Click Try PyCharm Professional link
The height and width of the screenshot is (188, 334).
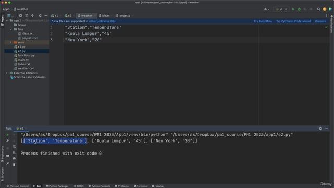pyautogui.click(x=293, y=21)
